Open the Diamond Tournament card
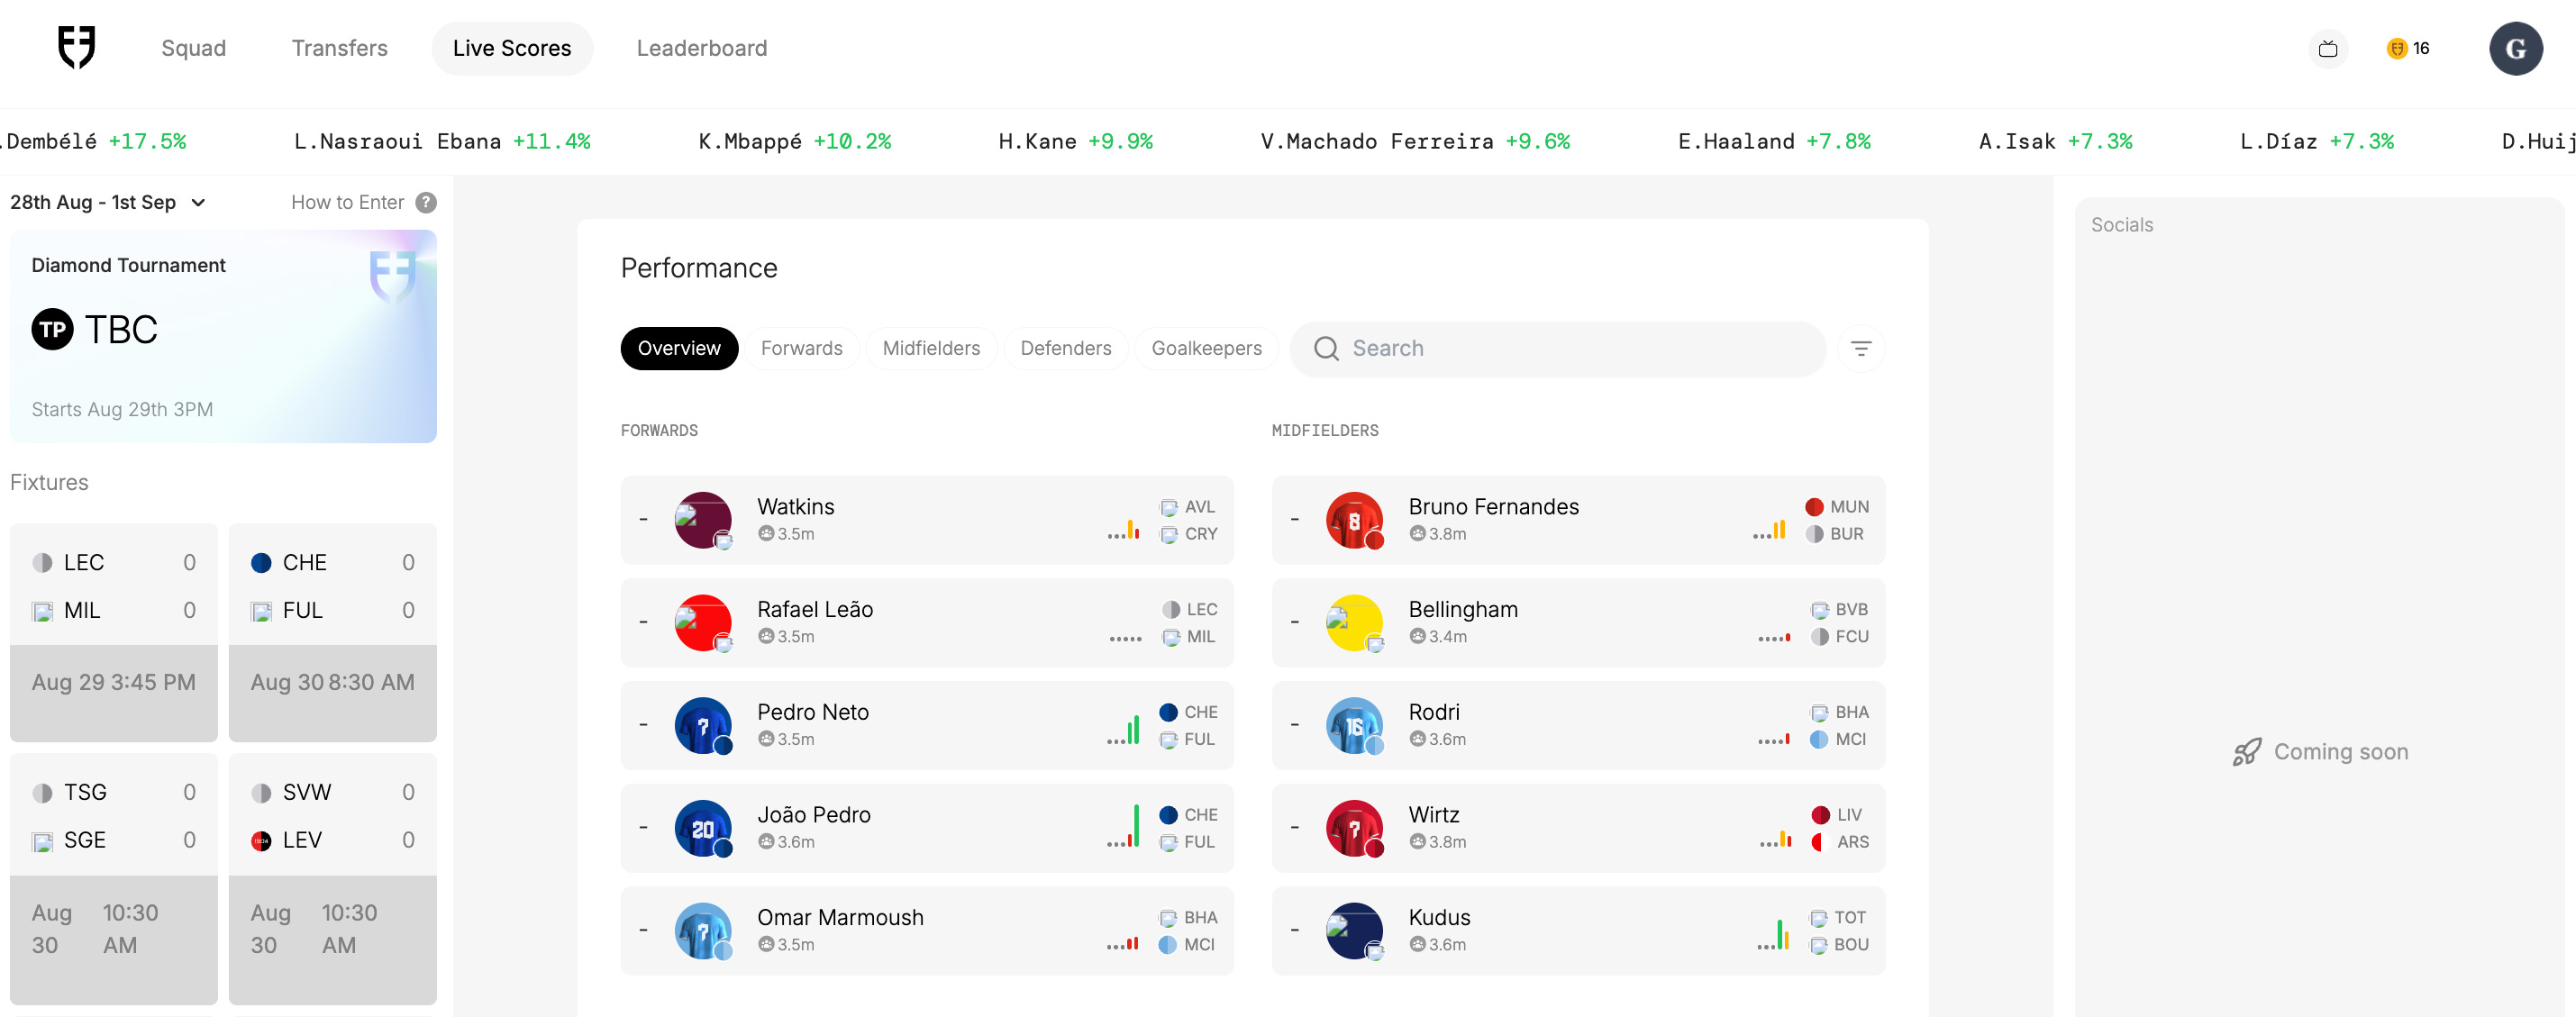 [x=223, y=336]
